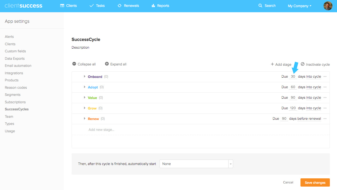The height and width of the screenshot is (190, 337).
Task: Open the ellipsis menu for Grow stage
Action: click(325, 108)
